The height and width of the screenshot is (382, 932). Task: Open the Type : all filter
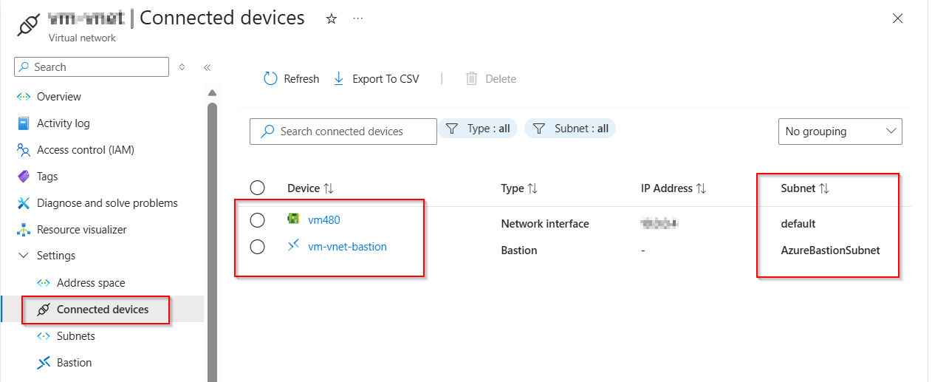pyautogui.click(x=479, y=129)
